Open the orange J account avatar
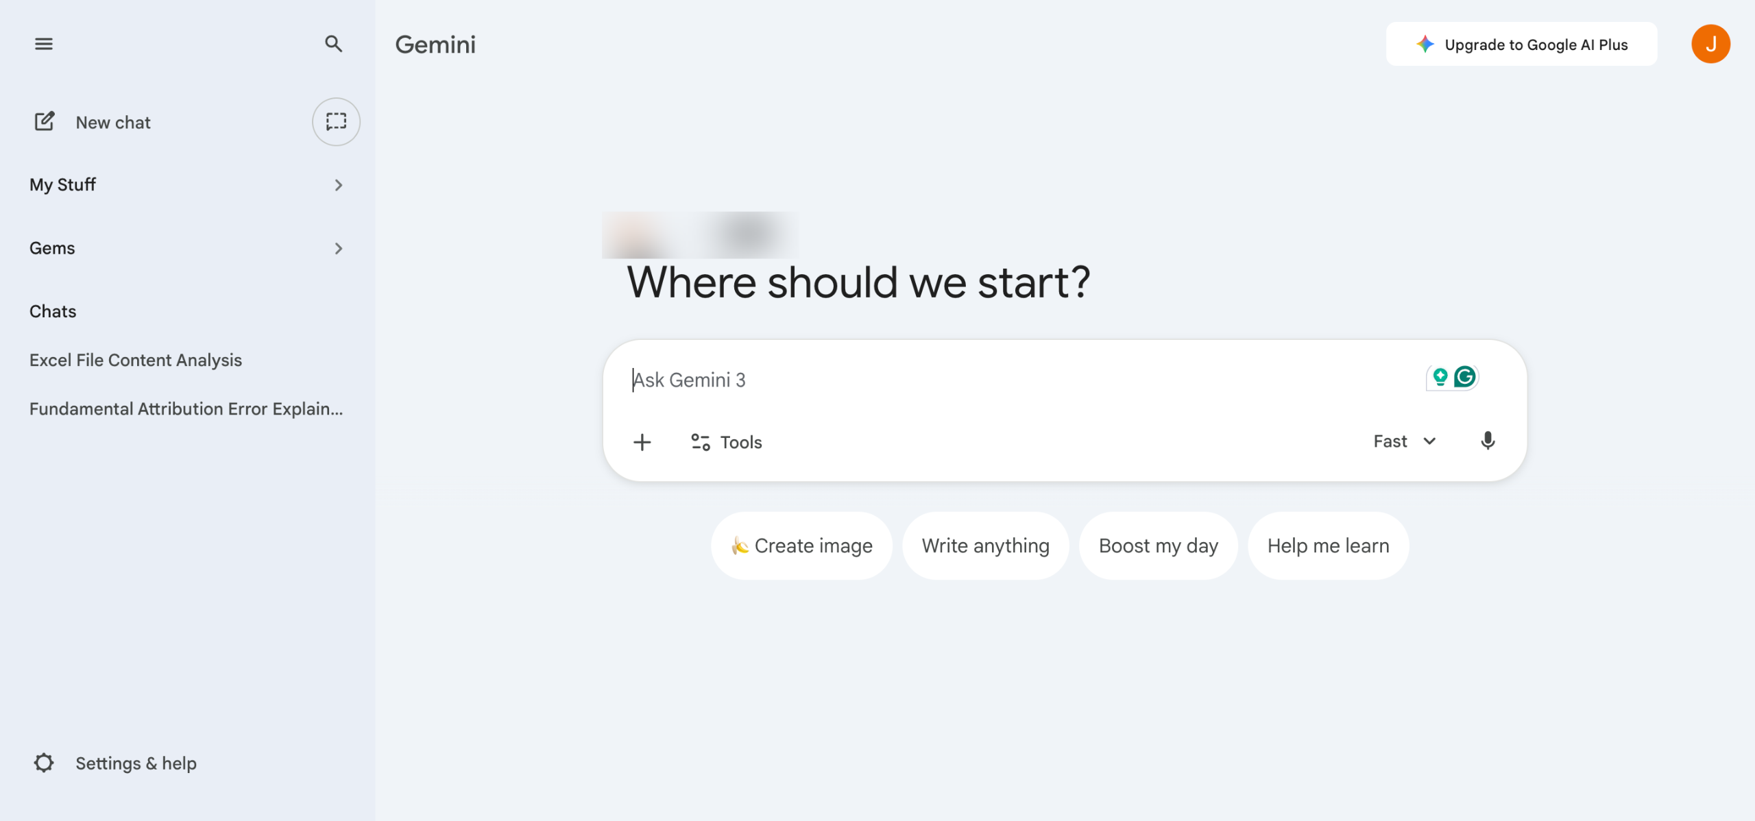Image resolution: width=1755 pixels, height=821 pixels. click(1710, 45)
